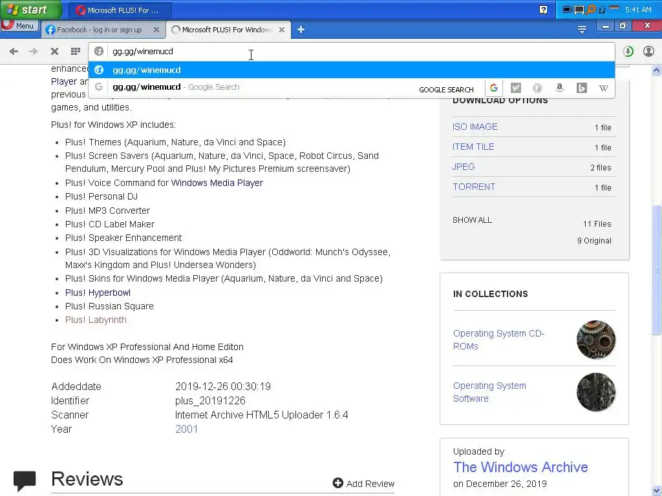Screen dimensions: 662x496
Task: Select Yahoo search engine icon
Action: point(515,88)
